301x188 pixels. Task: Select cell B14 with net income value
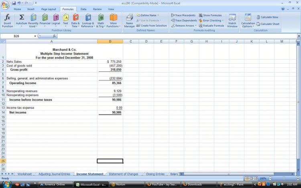pos(110,113)
